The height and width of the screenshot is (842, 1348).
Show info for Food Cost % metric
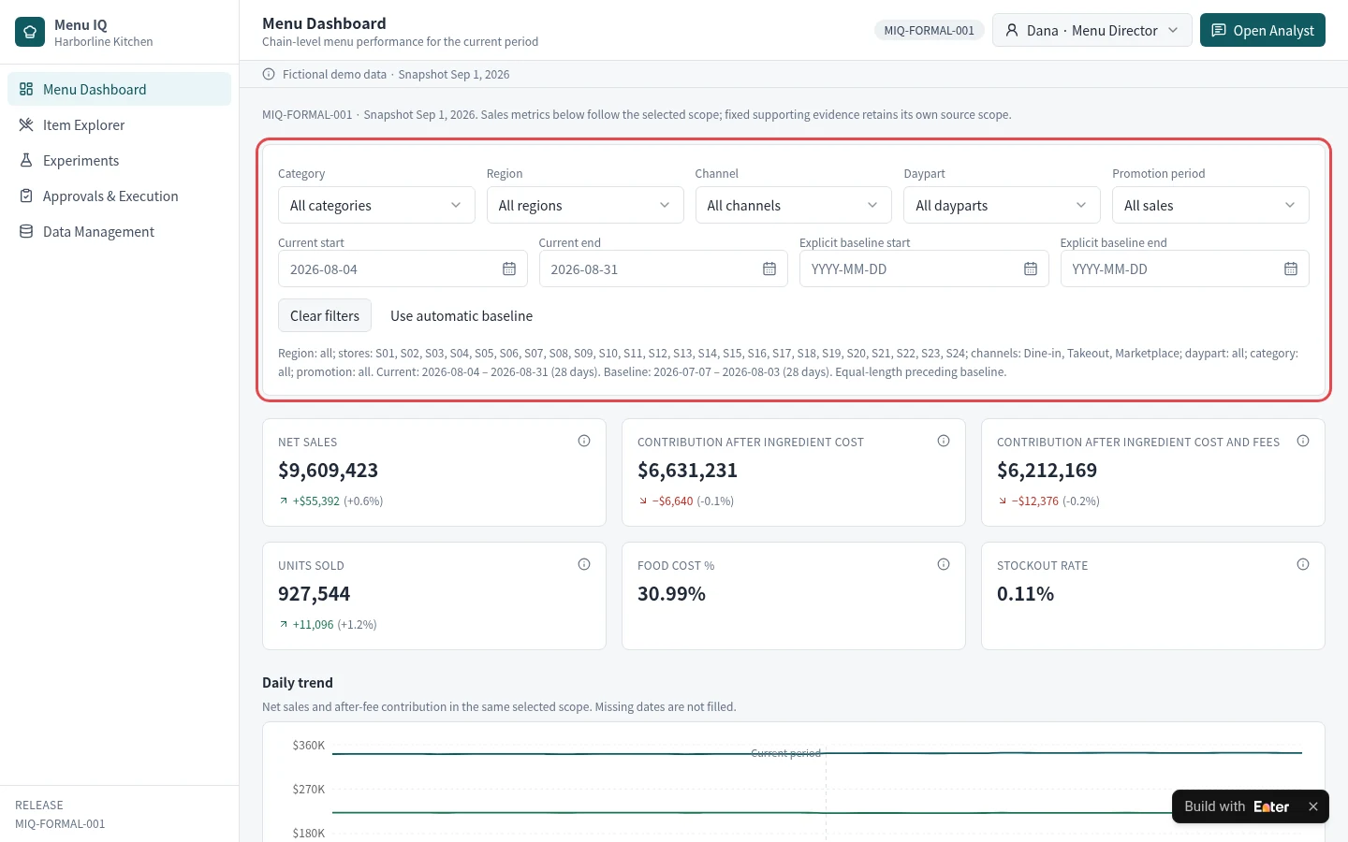pos(944,564)
